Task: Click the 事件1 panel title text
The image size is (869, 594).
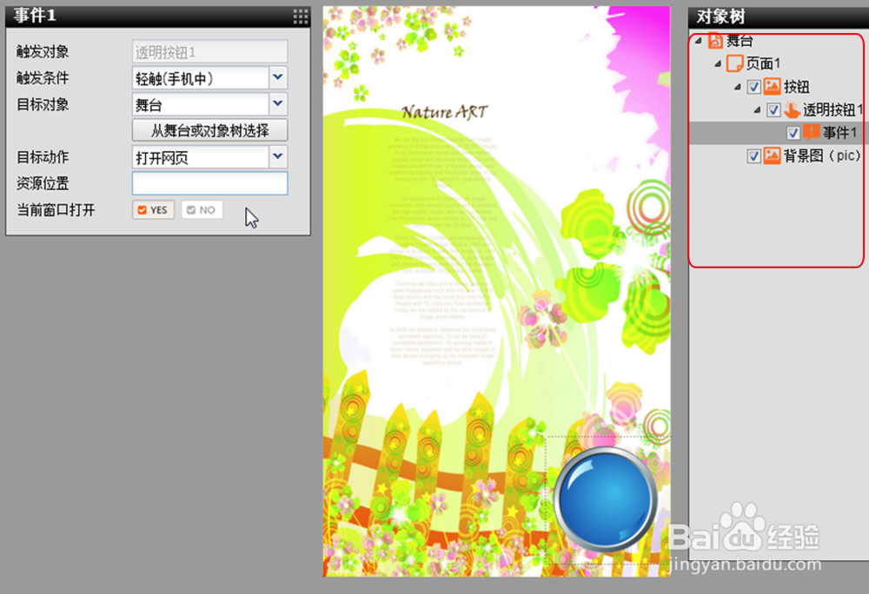Action: 35,16
